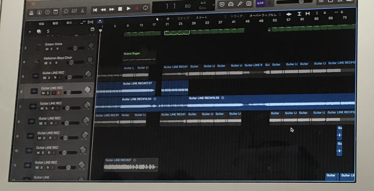This screenshot has width=374, height=191.
Task: Open Smart Controls dial icon
Action: pos(66,11)
